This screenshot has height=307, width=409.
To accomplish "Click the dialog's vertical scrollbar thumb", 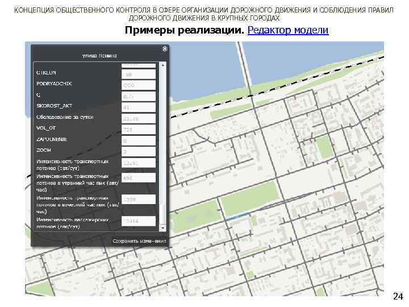I will coord(162,214).
